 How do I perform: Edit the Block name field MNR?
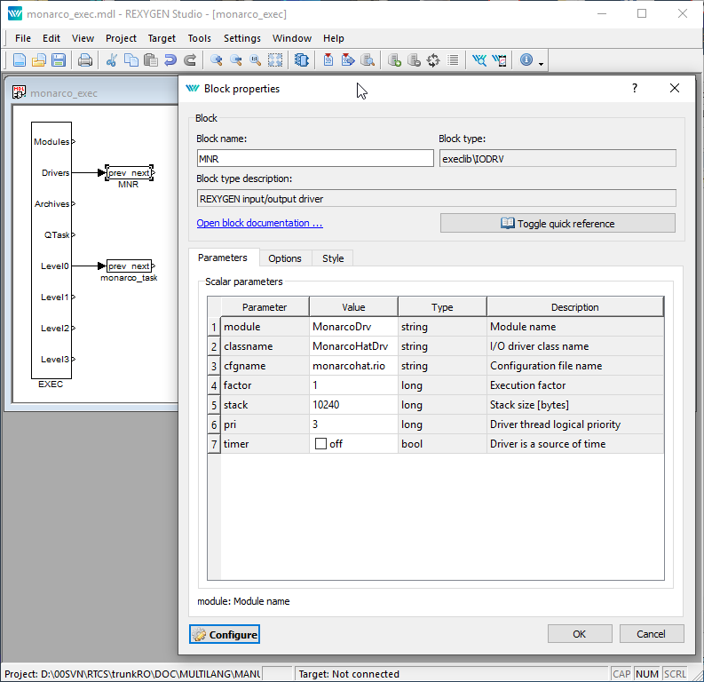[x=315, y=158]
